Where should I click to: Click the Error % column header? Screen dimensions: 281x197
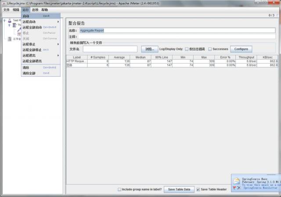point(225,57)
